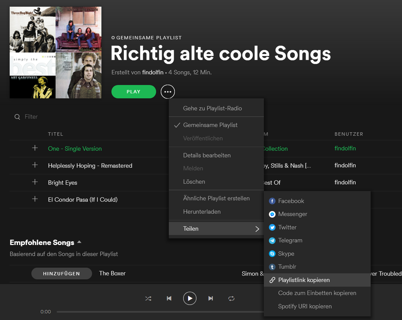Share playlist through Skype

(x=286, y=254)
